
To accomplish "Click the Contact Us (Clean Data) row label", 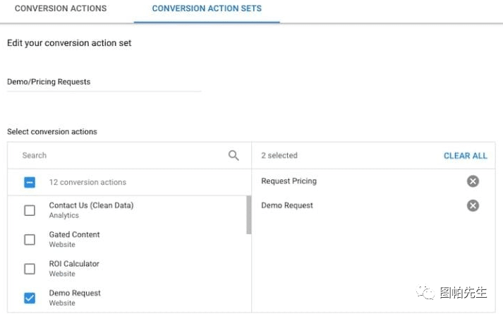I will click(x=90, y=206).
